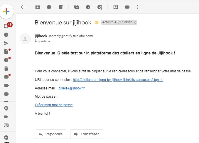Snooze the email with clock icon

tap(88, 7)
